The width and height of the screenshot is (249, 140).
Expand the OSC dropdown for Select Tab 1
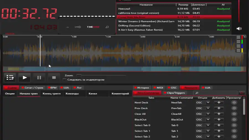click(x=208, y=131)
